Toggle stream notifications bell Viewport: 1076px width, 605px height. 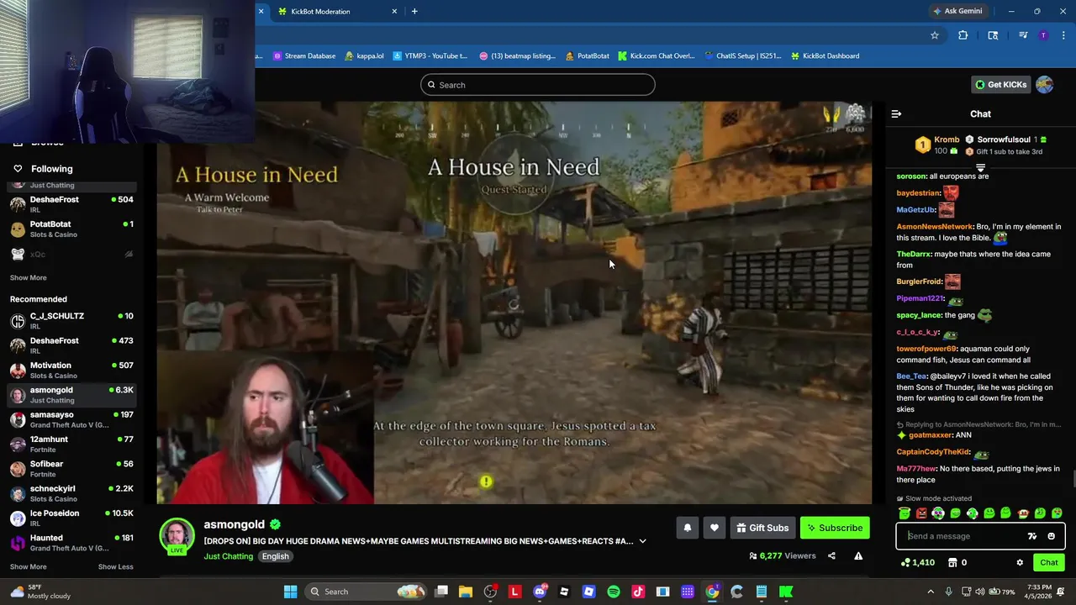coord(687,528)
